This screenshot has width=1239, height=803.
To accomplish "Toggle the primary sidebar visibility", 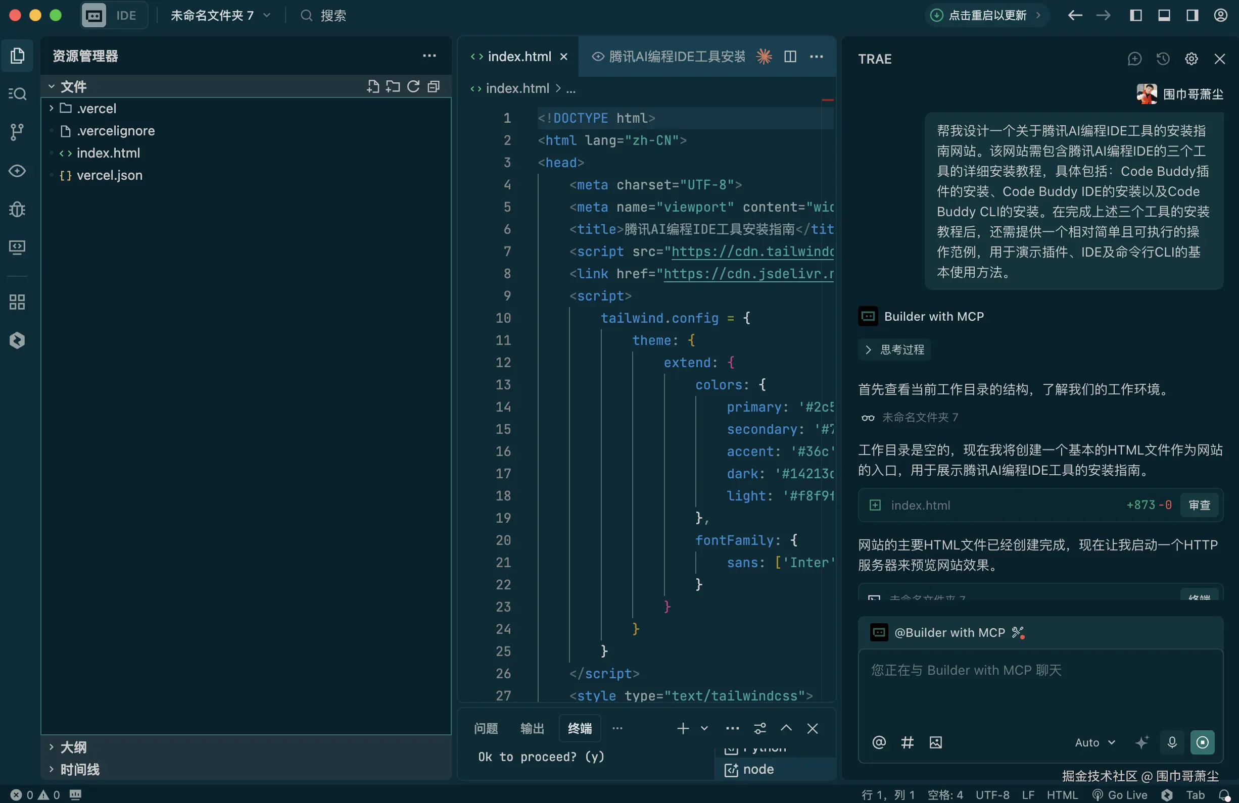I will click(x=1136, y=15).
